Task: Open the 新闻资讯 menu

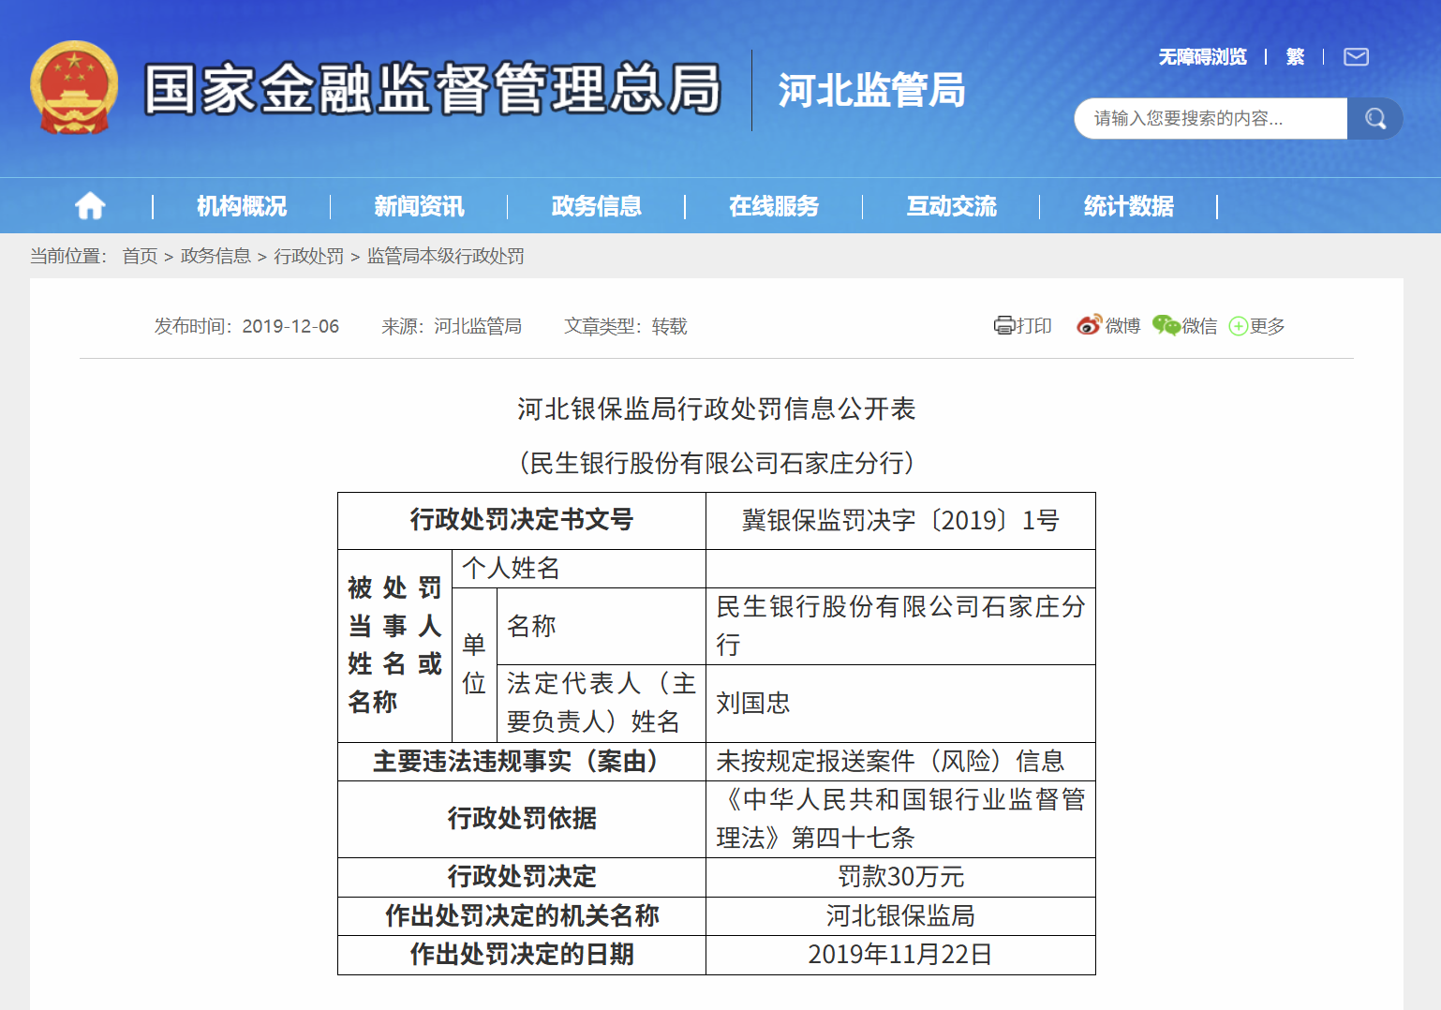Action: pos(419,206)
